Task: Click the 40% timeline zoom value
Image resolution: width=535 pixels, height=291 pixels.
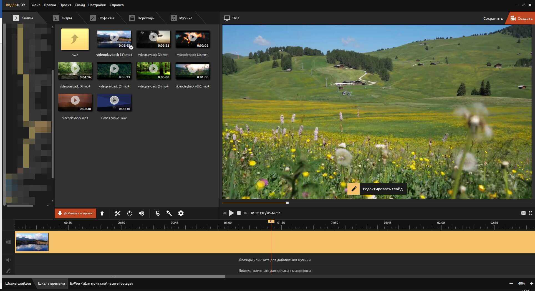Action: coord(521,284)
